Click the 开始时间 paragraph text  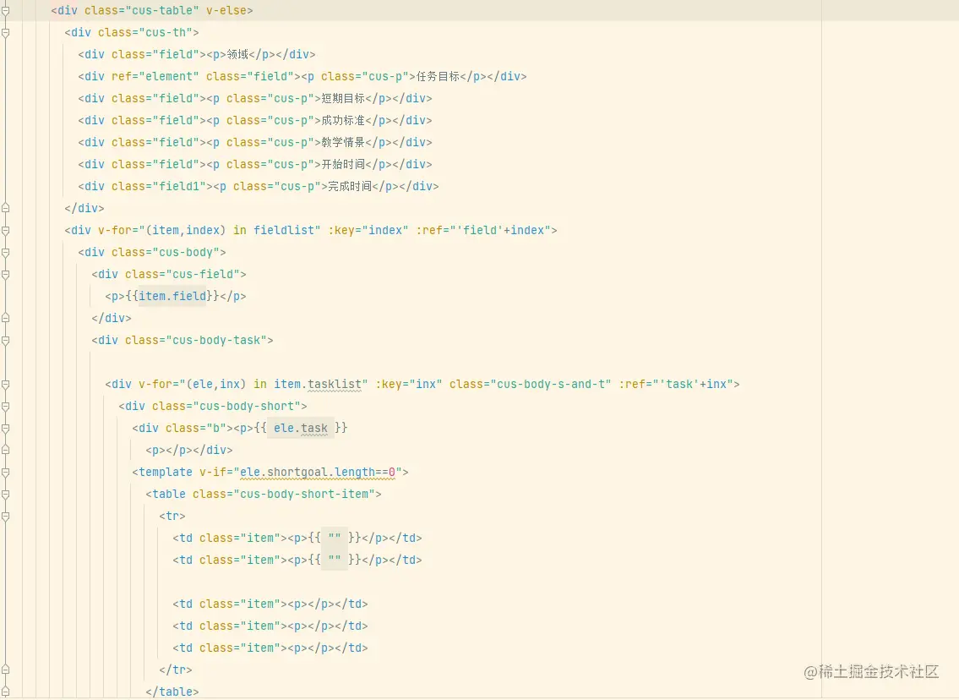click(343, 165)
